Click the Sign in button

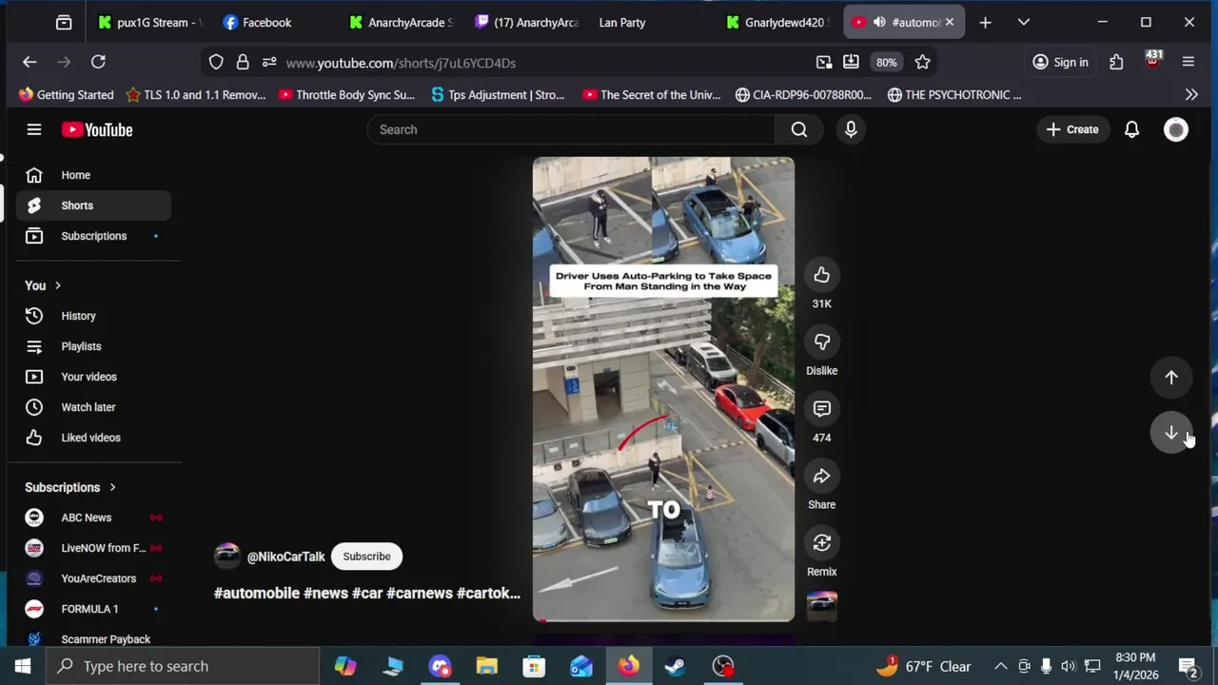tap(1060, 62)
